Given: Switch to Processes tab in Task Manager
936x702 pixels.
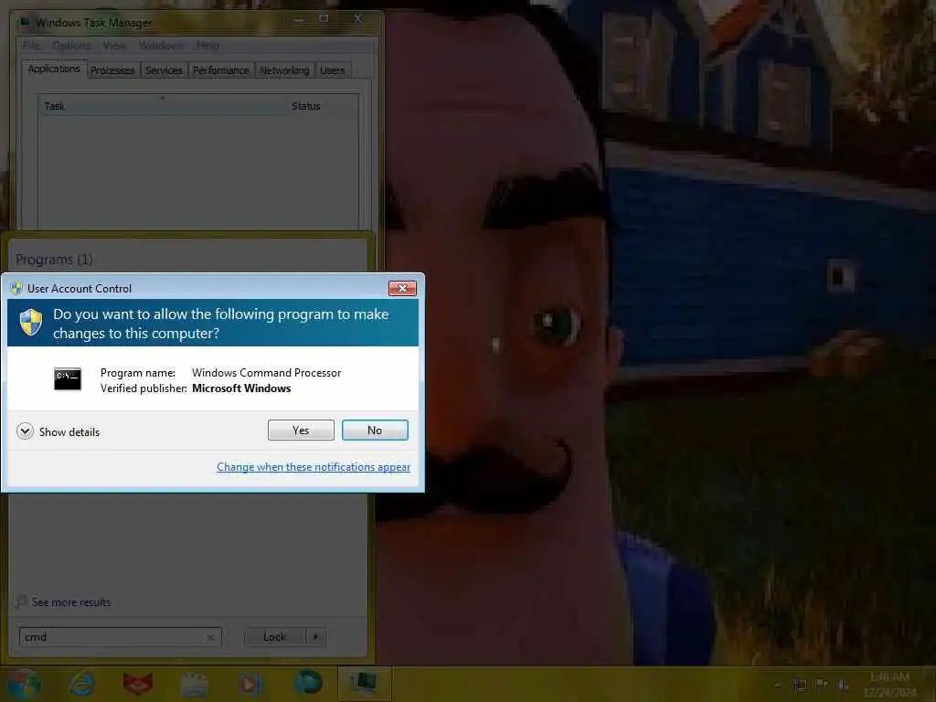Looking at the screenshot, I should [x=112, y=70].
